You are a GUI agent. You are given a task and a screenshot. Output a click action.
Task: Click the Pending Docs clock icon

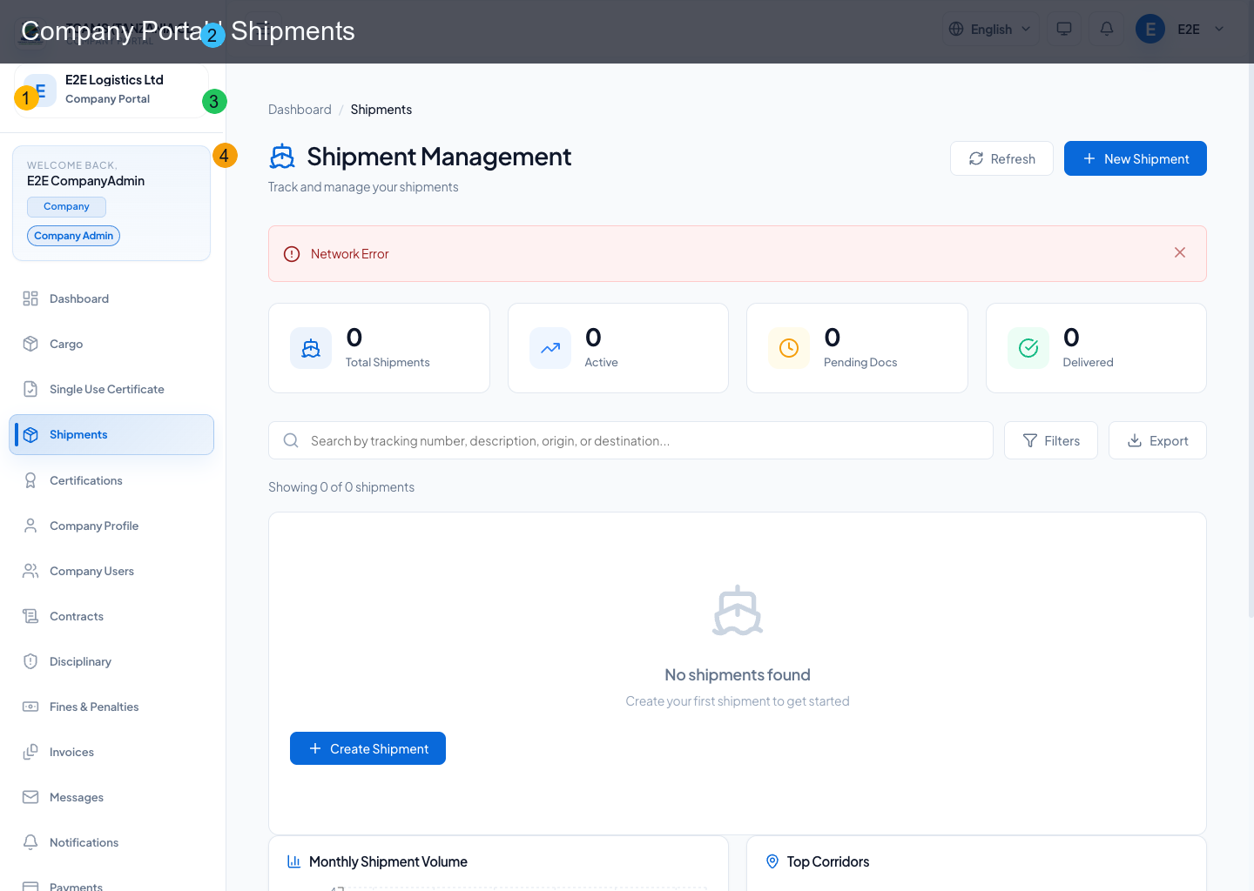click(x=789, y=348)
